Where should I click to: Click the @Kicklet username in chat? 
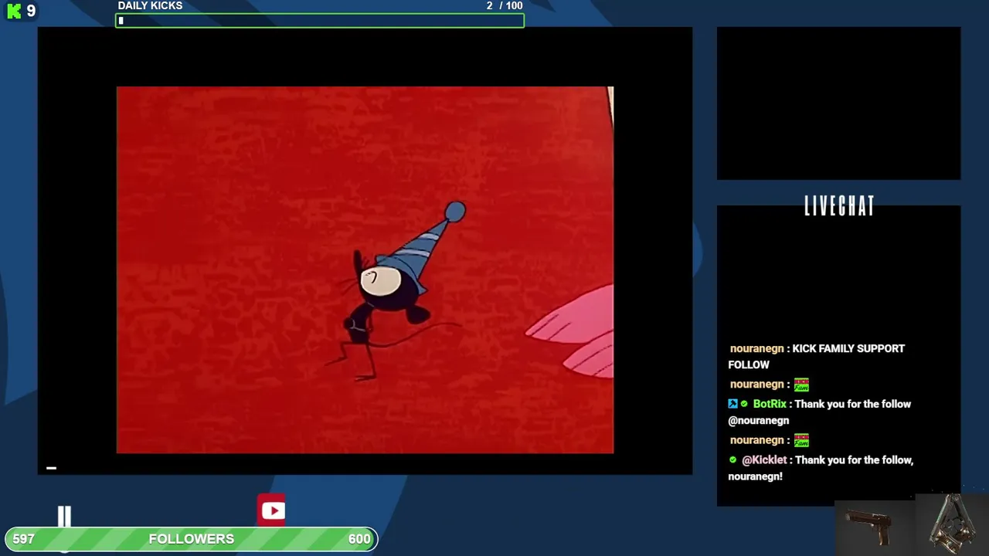pos(764,460)
